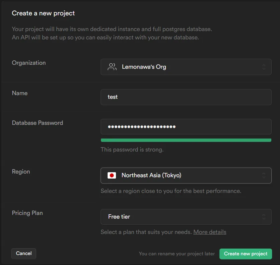Click the green password strength bar

186,140
